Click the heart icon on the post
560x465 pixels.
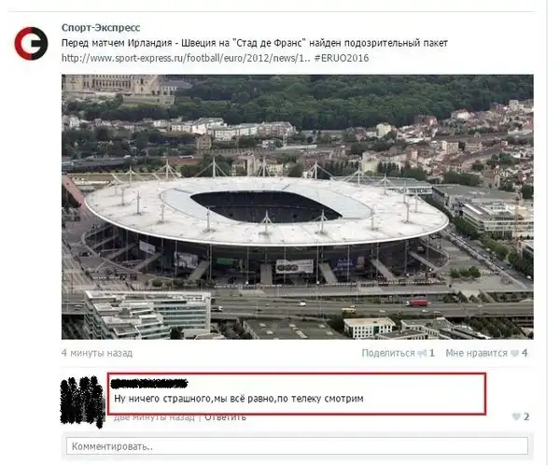514,354
